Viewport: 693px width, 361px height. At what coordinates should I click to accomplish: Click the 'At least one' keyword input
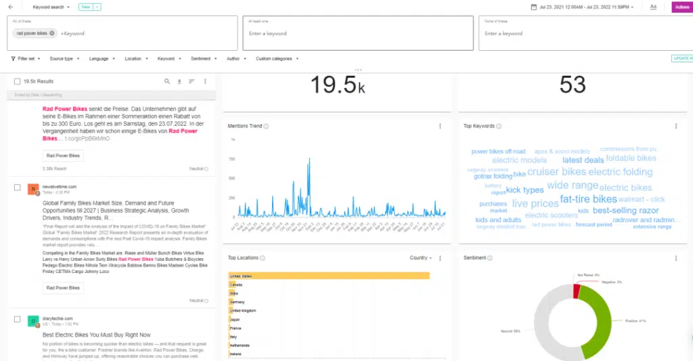pos(358,34)
